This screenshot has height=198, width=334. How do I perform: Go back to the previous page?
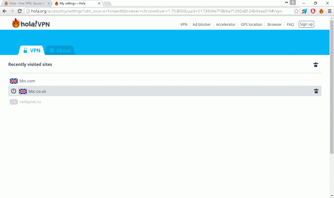pos(4,11)
